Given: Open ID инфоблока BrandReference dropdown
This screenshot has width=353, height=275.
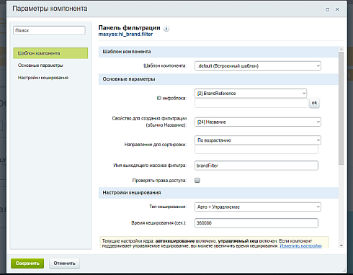Looking at the screenshot, I should pos(251,94).
